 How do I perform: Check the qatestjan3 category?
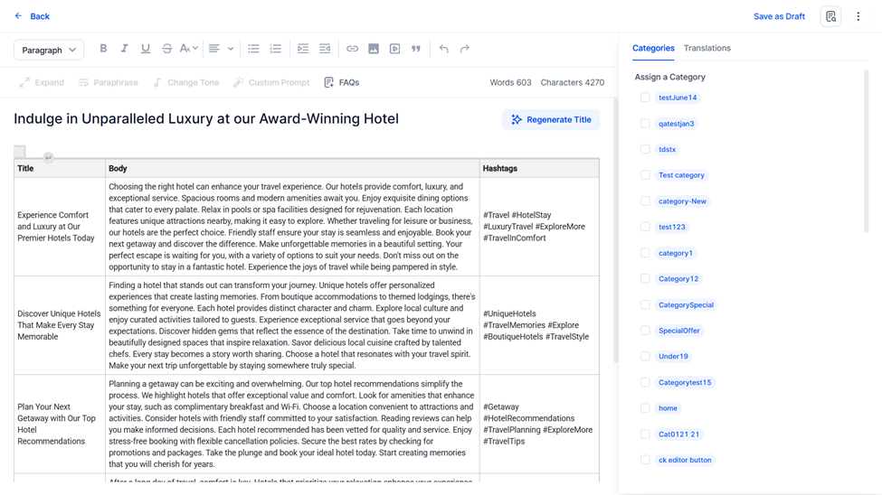pyautogui.click(x=645, y=124)
